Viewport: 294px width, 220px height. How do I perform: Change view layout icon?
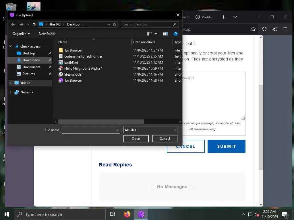coord(150,34)
